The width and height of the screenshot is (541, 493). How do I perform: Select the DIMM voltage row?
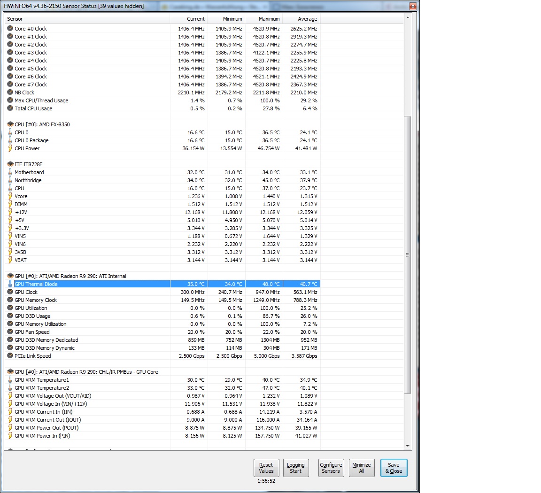[162, 204]
